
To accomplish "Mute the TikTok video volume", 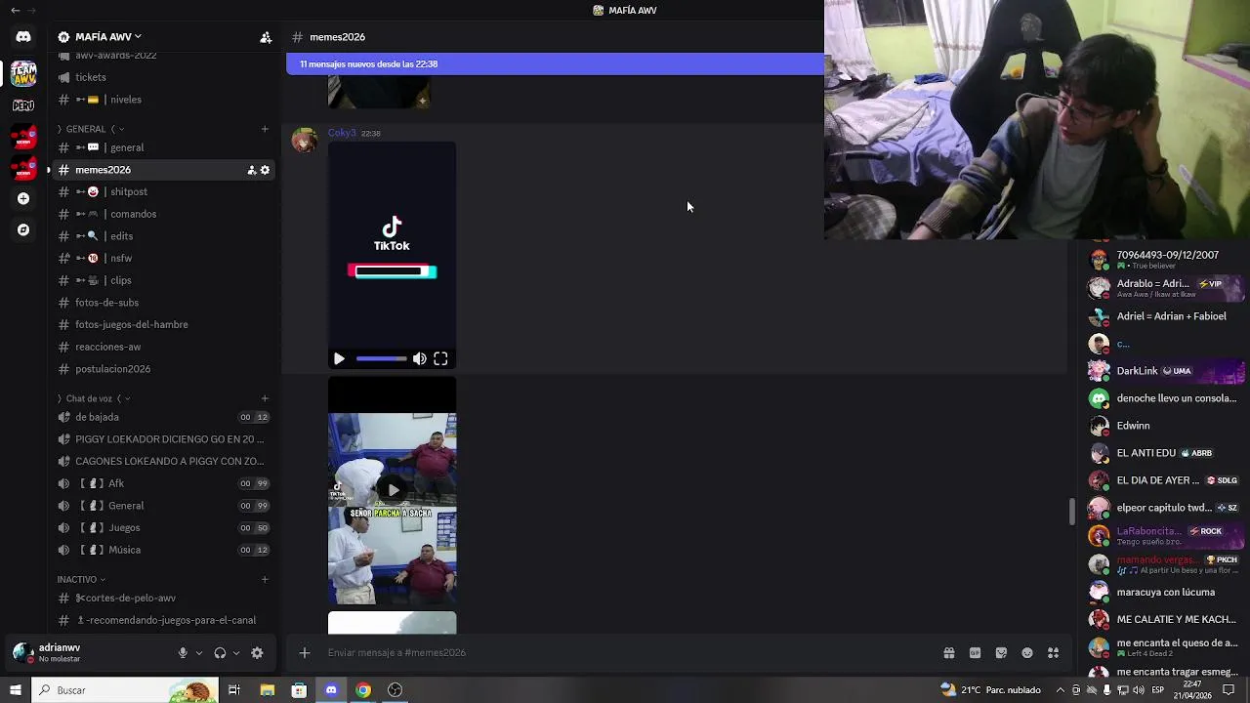I will [419, 359].
